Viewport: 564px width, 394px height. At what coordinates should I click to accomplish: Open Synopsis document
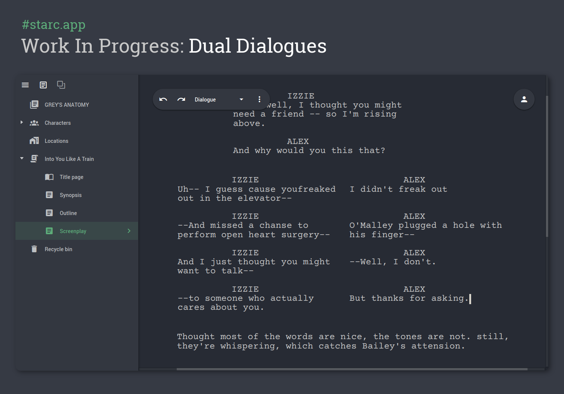(x=71, y=195)
